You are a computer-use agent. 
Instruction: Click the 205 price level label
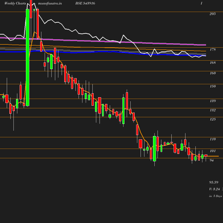pyautogui.click(x=212, y=14)
